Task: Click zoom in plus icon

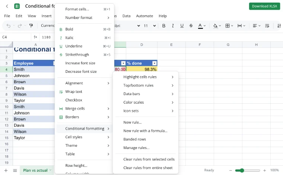Action: tap(265, 170)
